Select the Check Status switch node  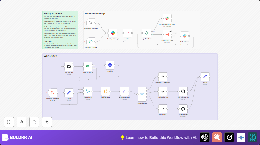[x=142, y=94]
